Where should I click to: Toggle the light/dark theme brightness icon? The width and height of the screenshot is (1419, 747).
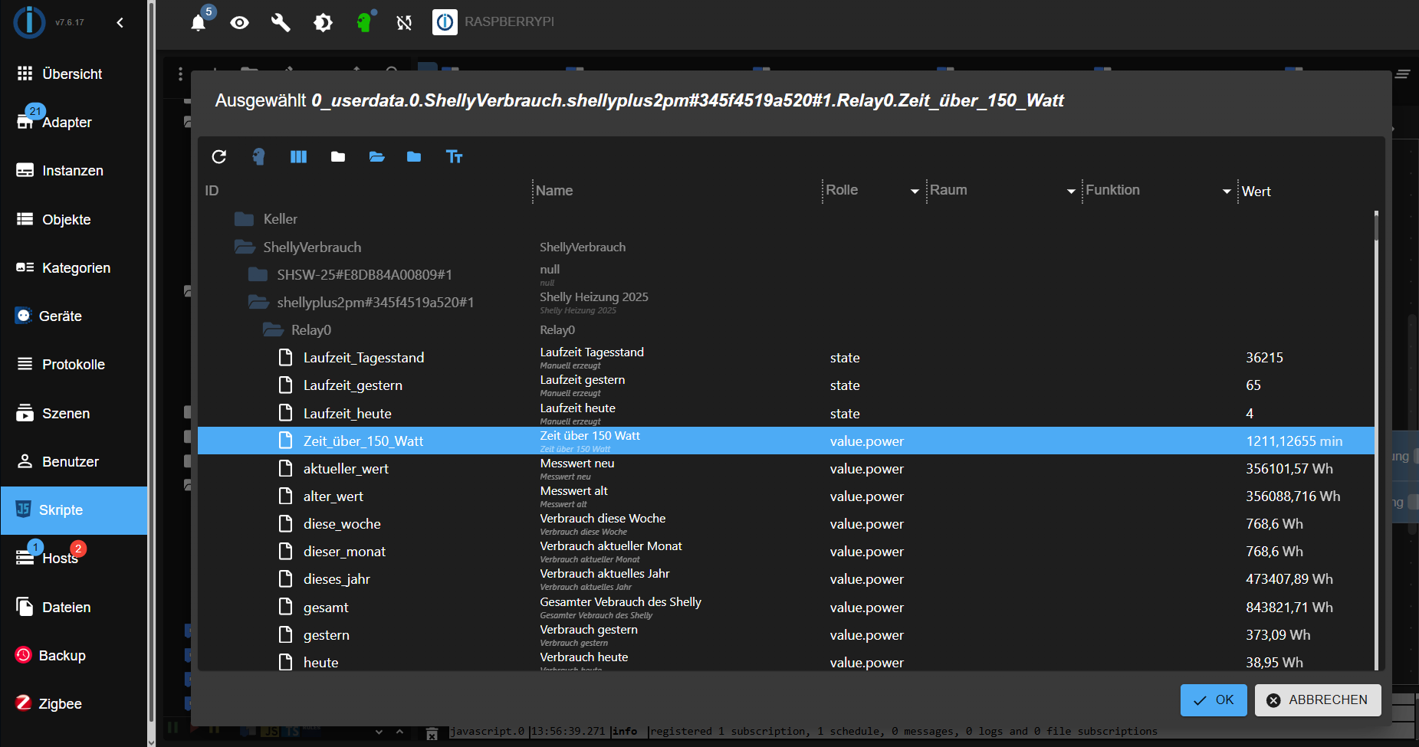[323, 22]
